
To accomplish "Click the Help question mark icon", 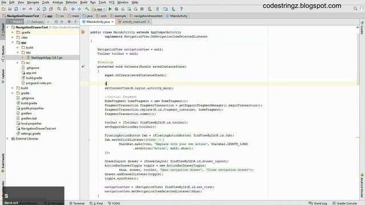I will click(181, 9).
